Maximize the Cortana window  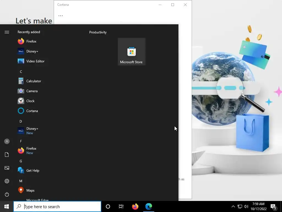pos(173,5)
